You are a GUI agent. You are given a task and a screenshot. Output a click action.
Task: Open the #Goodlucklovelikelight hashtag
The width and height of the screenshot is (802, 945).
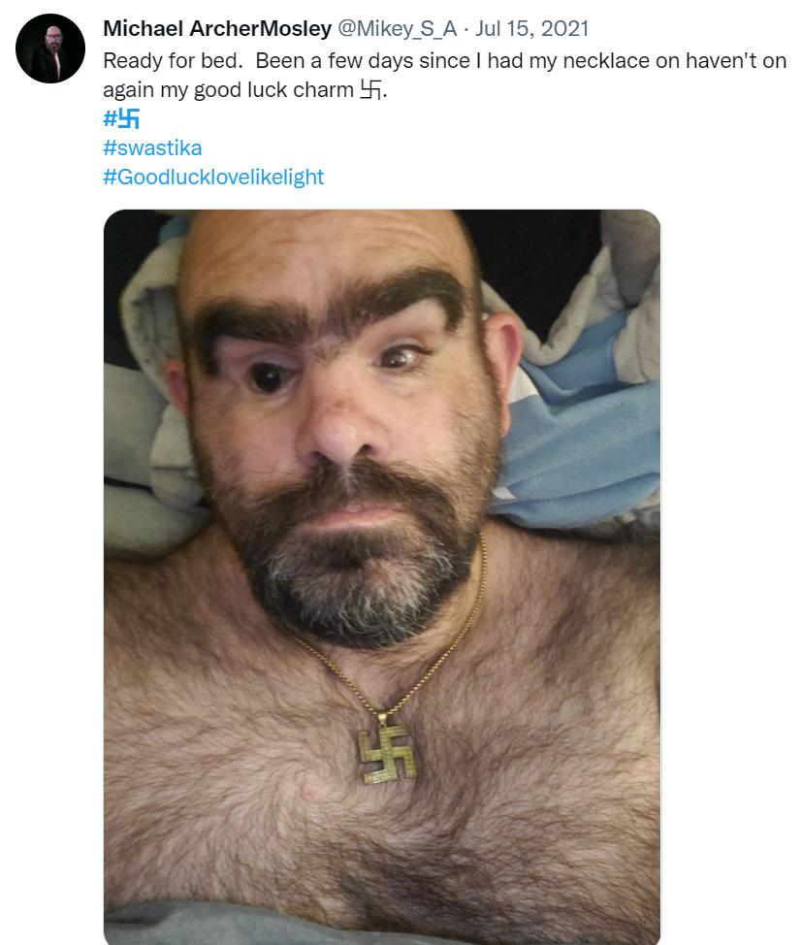tap(213, 177)
